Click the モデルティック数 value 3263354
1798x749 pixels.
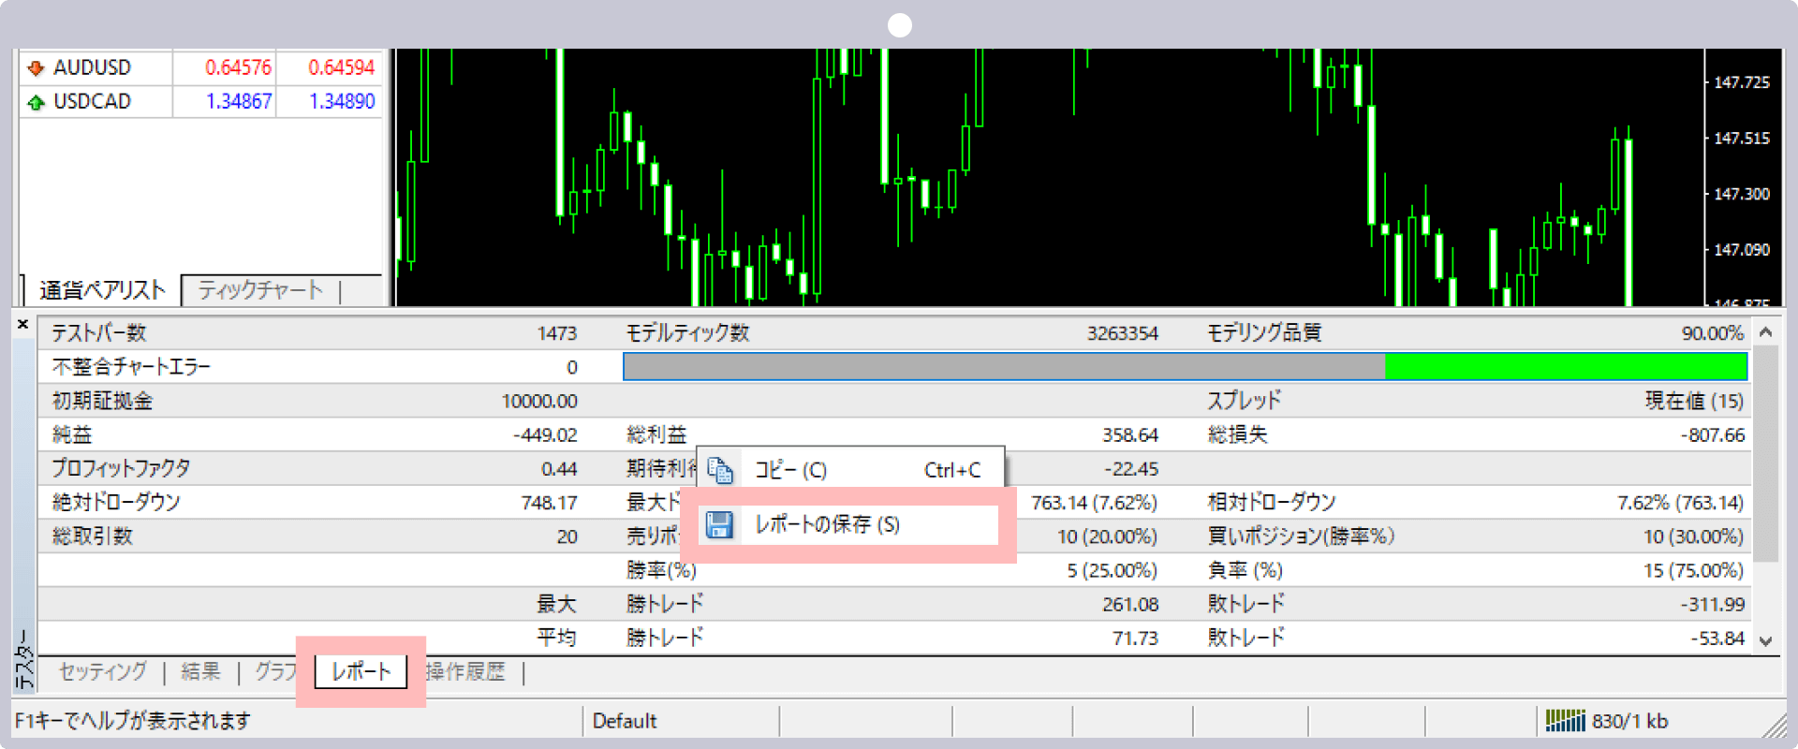[x=1122, y=333]
